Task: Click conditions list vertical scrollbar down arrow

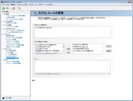Action: pos(63,51)
